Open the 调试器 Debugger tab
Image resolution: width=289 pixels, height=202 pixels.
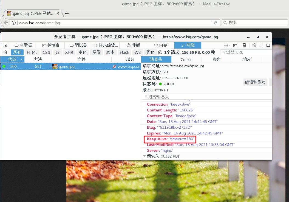click(x=78, y=45)
